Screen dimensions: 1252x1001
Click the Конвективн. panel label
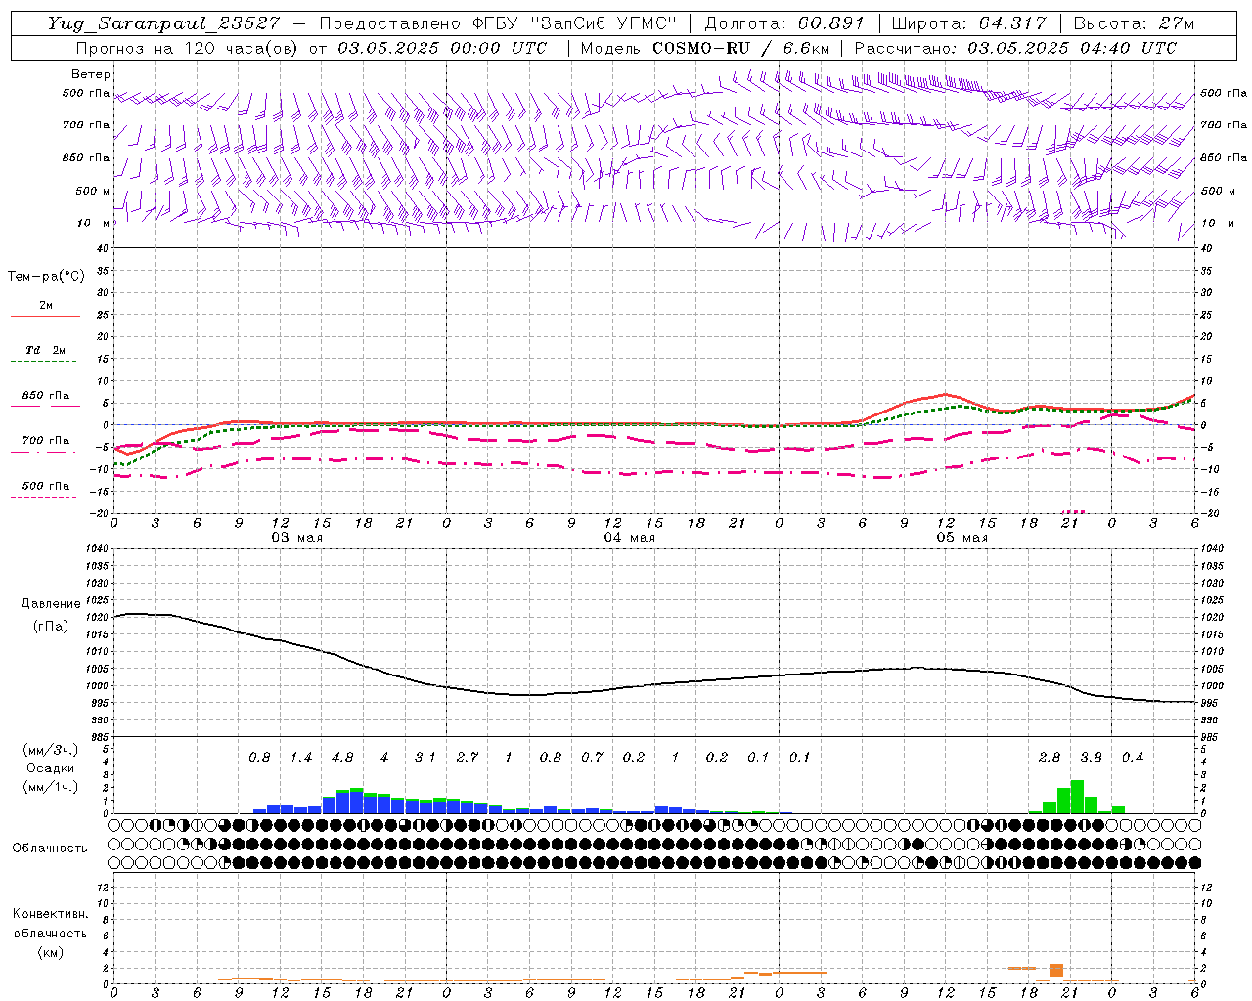[x=50, y=914]
